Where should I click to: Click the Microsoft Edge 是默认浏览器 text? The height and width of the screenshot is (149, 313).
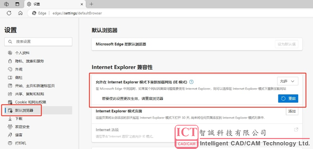121,44
